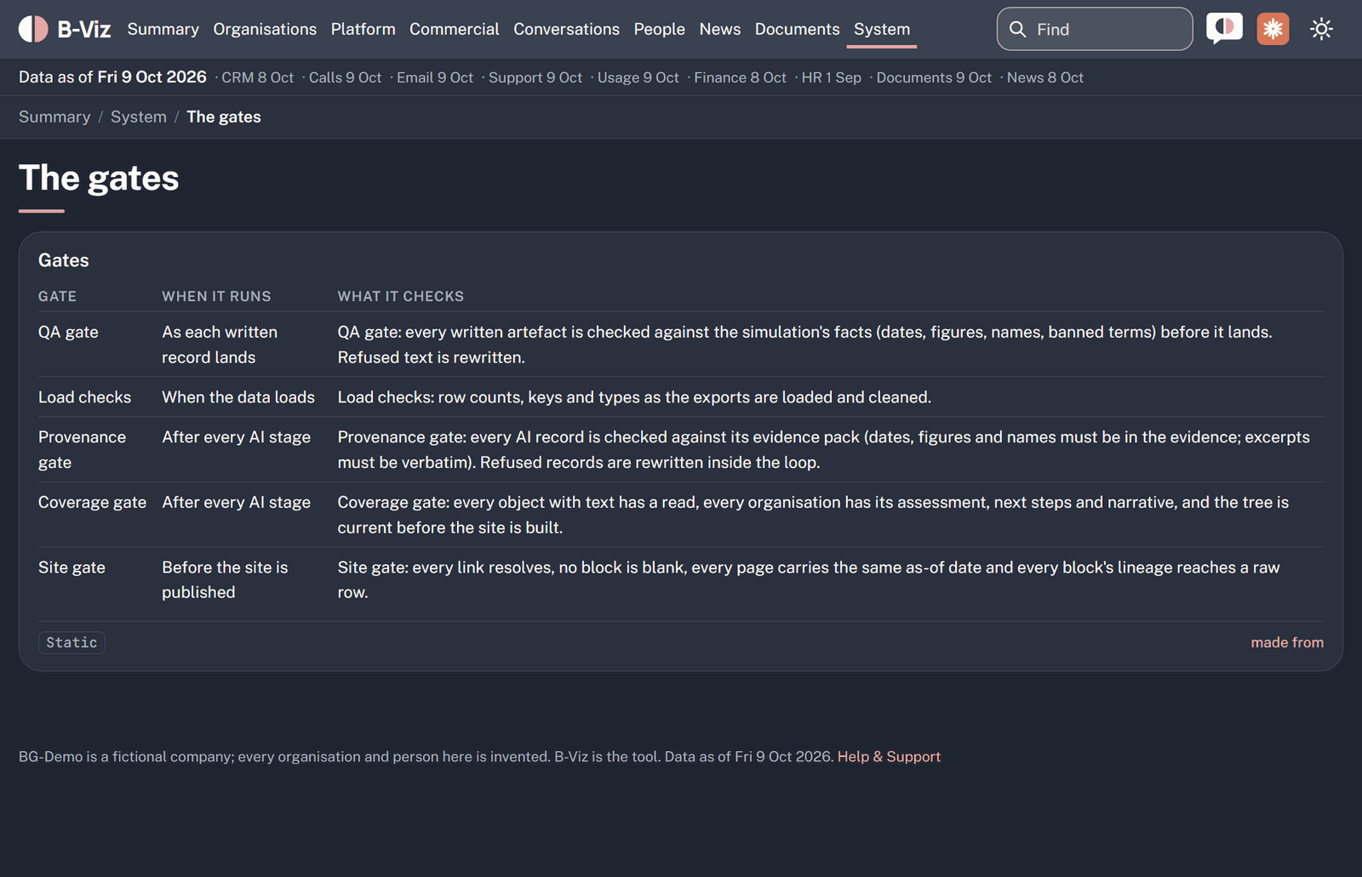Click the Static badge
The image size is (1362, 877).
72,642
